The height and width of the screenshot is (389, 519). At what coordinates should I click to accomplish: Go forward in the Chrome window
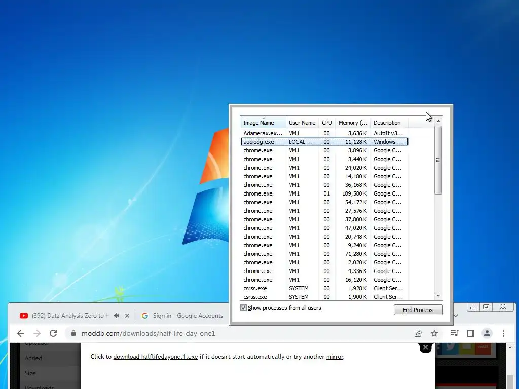36,333
